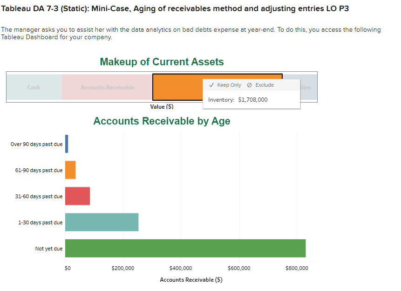Viewport: 401px width, 291px height.
Task: Click the 'Accounts Receivable by Age' title
Action: (x=162, y=121)
